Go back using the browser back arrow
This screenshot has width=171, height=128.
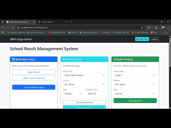point(3,28)
